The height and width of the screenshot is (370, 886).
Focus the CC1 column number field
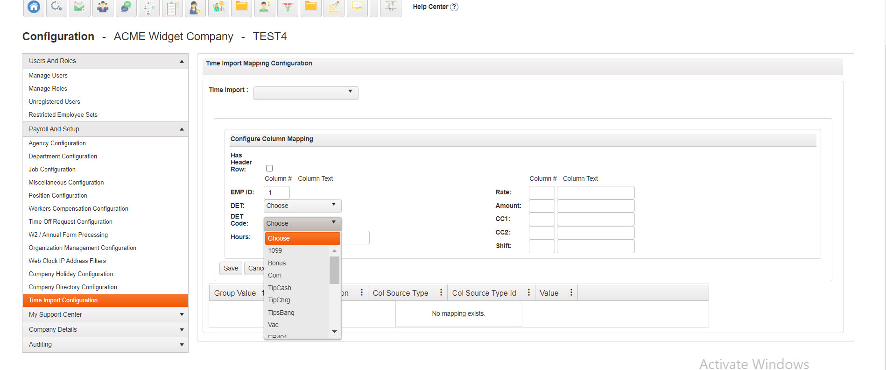(x=541, y=220)
